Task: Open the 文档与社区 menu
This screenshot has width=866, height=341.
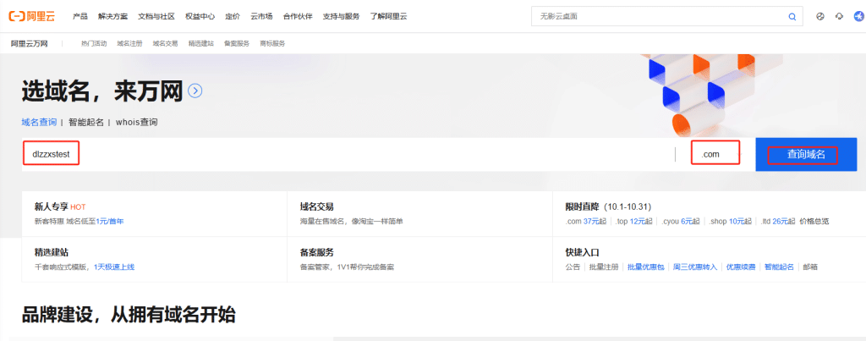Action: pos(156,17)
